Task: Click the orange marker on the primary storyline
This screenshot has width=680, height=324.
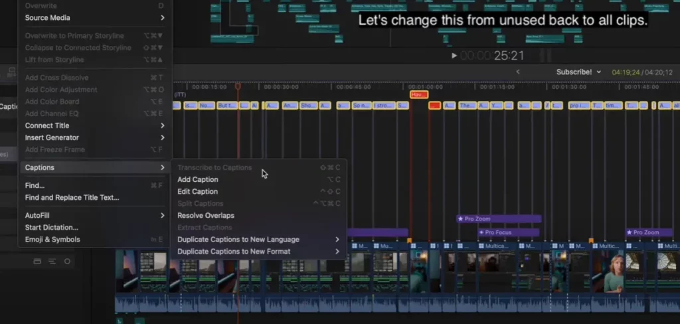Action: pyautogui.click(x=409, y=240)
